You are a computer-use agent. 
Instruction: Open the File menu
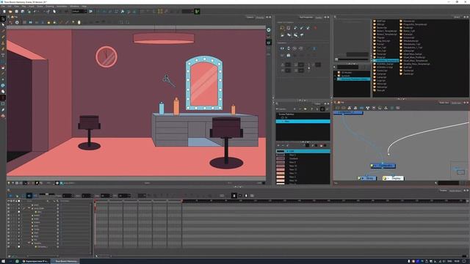(x=3, y=7)
